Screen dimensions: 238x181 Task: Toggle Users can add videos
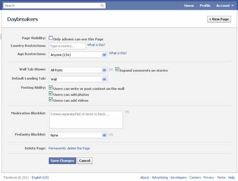(51, 100)
